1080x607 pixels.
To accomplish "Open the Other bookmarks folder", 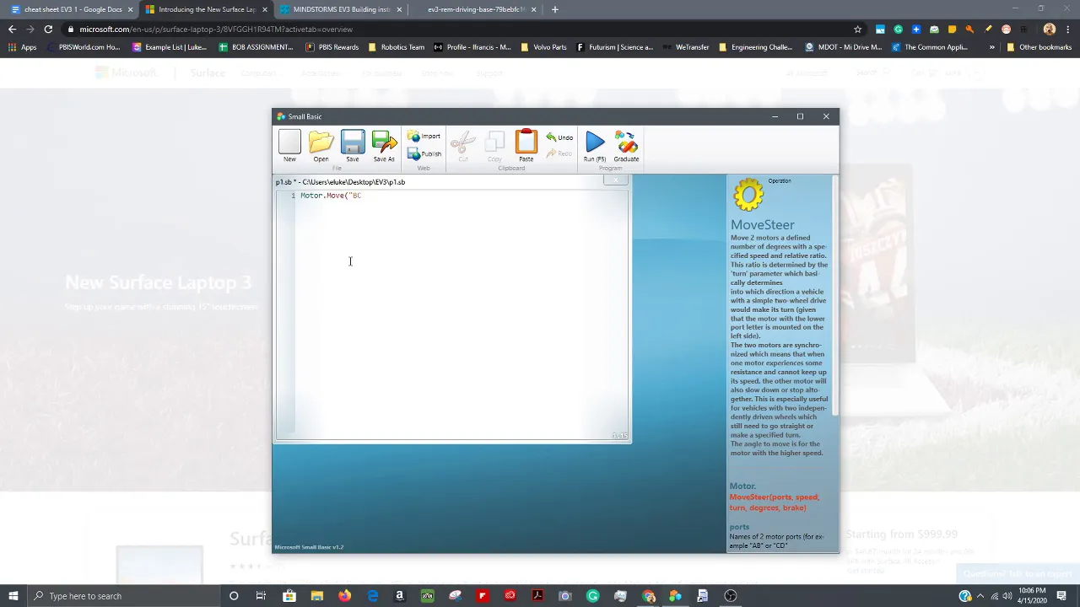I will [x=1039, y=47].
